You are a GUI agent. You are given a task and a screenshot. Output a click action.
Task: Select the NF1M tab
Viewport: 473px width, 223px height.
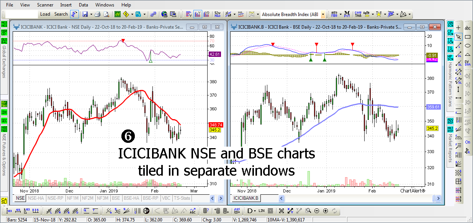coord(73,198)
